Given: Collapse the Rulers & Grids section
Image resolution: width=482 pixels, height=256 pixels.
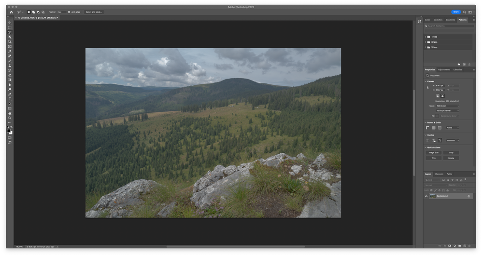Looking at the screenshot, I should click(x=426, y=122).
